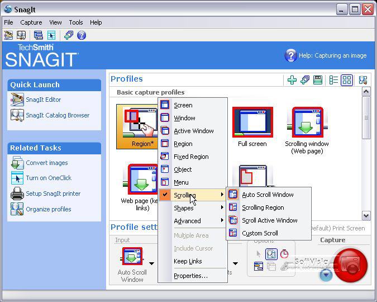Image resolution: width=377 pixels, height=302 pixels.
Task: Choose Active Window input option
Action: pyautogui.click(x=193, y=131)
